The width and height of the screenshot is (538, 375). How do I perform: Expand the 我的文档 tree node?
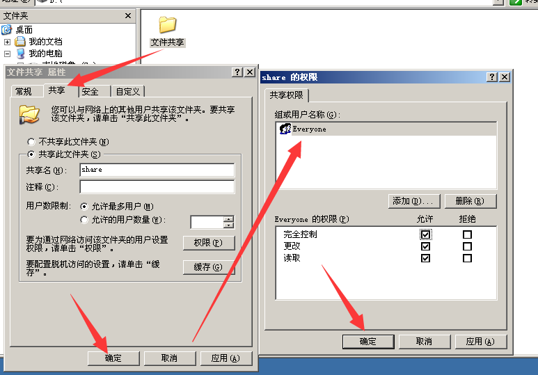click(x=7, y=42)
